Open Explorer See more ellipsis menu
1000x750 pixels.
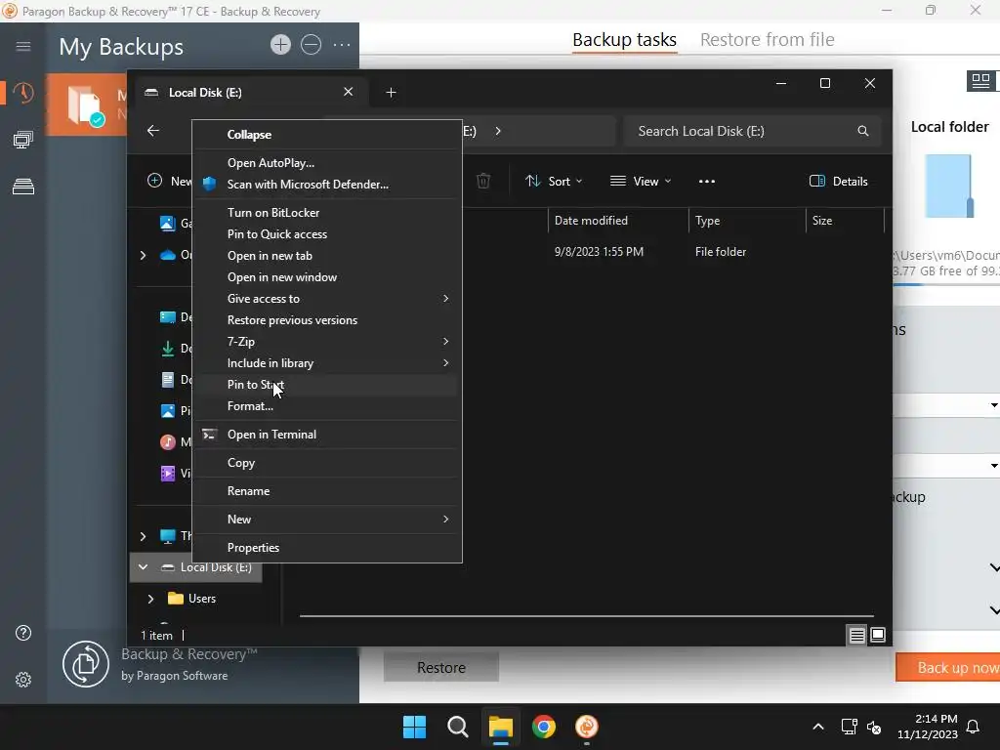coord(707,181)
